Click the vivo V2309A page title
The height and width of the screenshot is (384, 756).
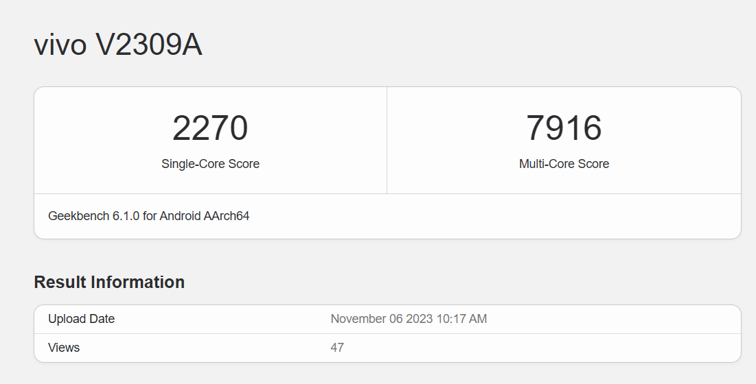click(118, 45)
